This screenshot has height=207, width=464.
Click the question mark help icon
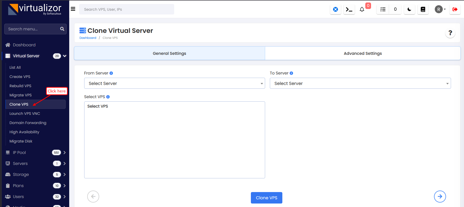pos(450,33)
